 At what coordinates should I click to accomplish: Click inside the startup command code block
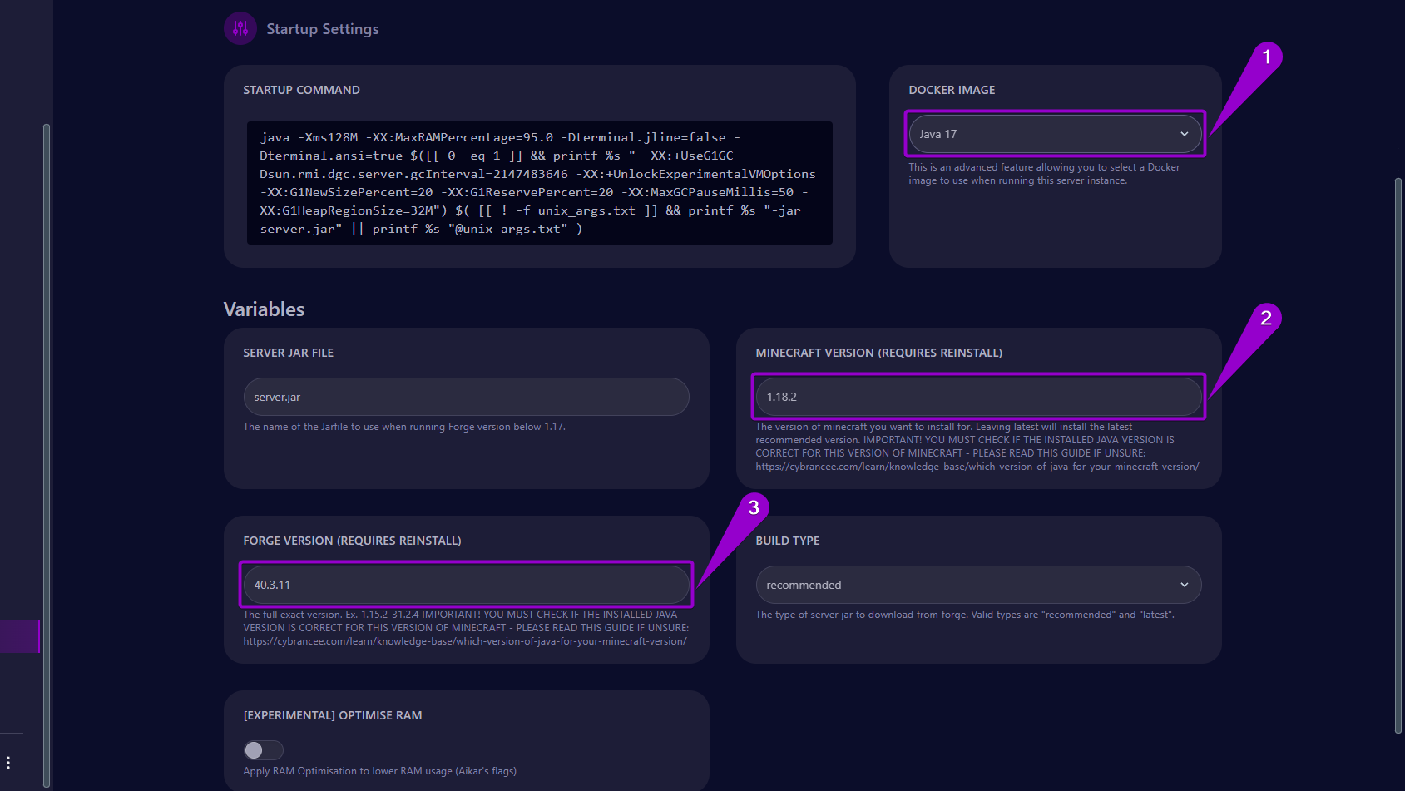point(539,183)
